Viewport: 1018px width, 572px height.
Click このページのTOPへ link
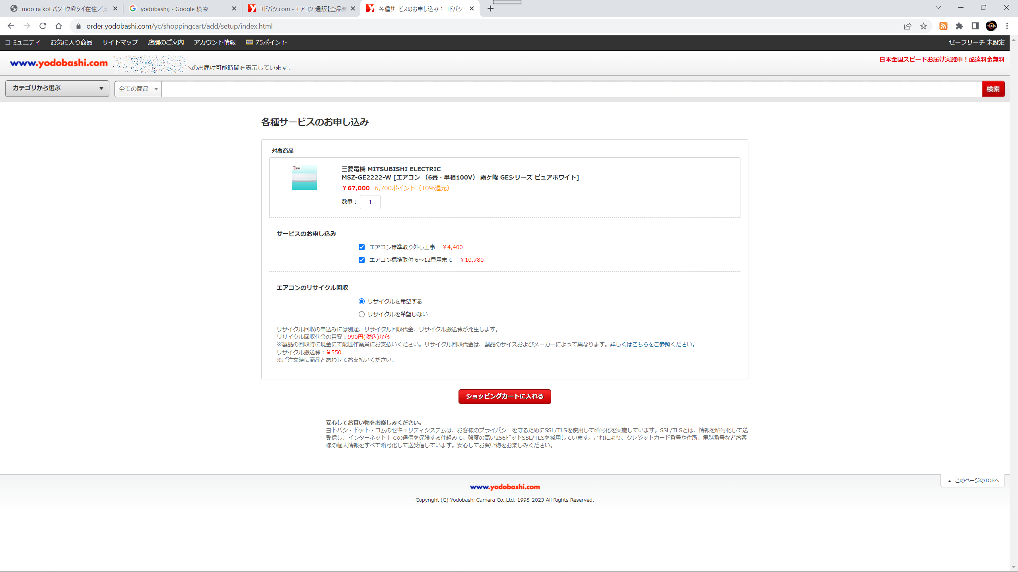(x=973, y=481)
